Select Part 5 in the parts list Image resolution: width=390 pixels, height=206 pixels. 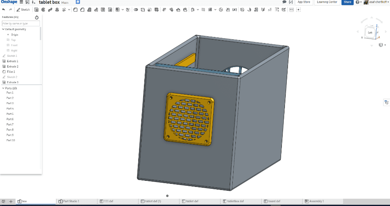(10, 114)
